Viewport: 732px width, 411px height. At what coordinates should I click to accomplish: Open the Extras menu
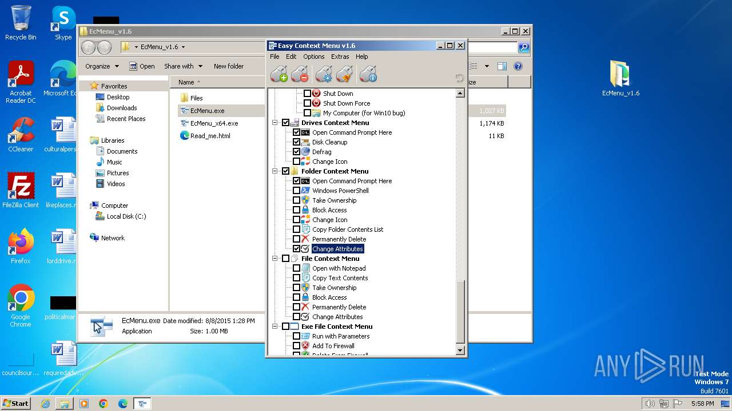pyautogui.click(x=340, y=57)
